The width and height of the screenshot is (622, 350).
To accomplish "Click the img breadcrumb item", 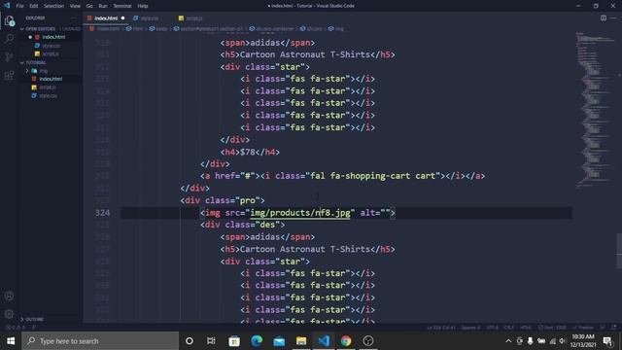I will (x=336, y=28).
